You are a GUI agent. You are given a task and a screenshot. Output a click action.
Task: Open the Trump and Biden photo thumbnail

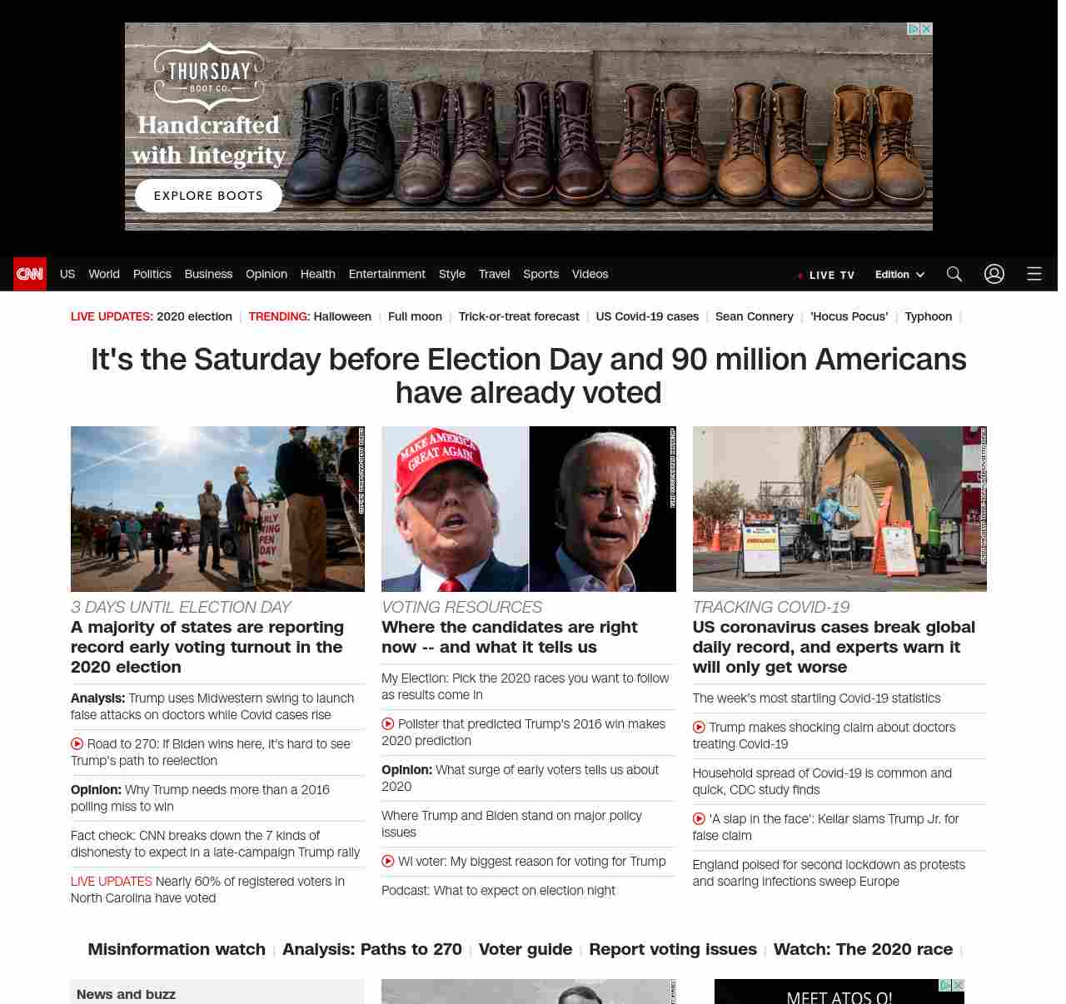coord(528,509)
